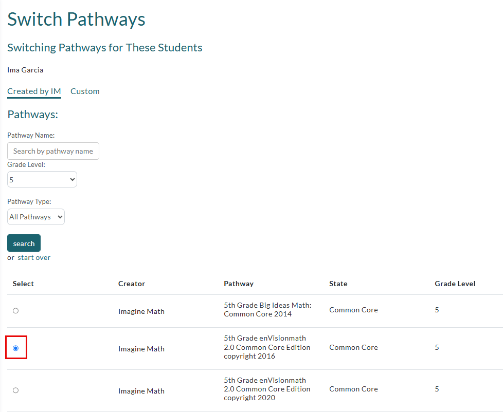Screen dimensions: 503x412
Task: Click Imagine Math creator in Big Ideas row
Action: 141,311
